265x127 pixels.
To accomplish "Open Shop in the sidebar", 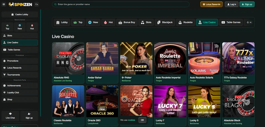I will point(20,99).
